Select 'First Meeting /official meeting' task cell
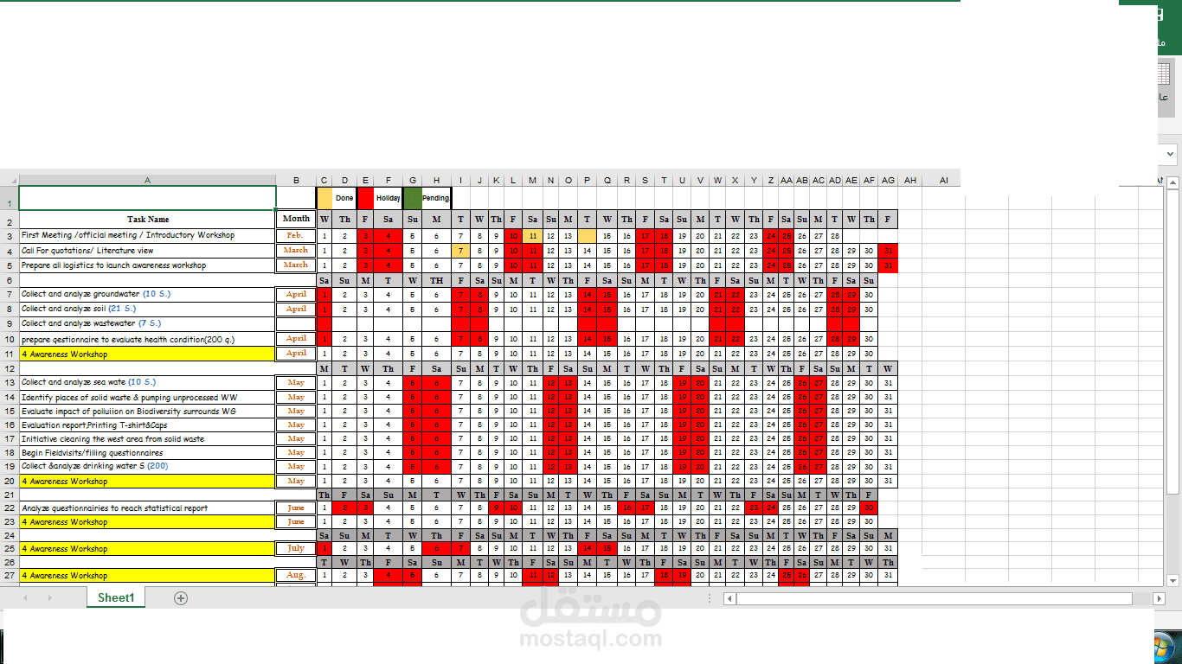This screenshot has width=1182, height=664. click(147, 235)
